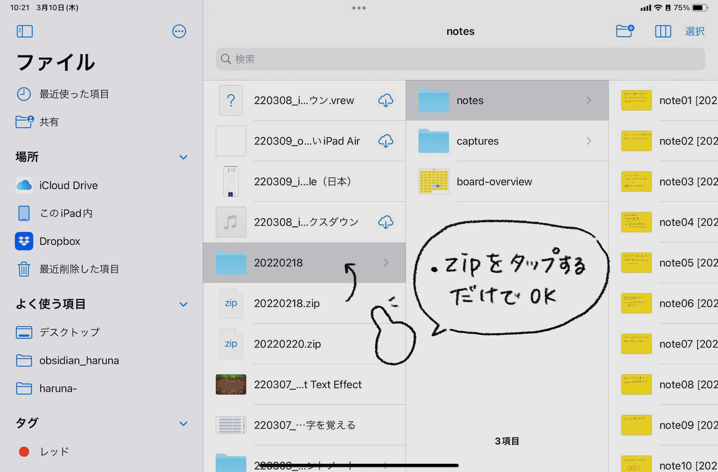Viewport: 718px width, 472px height.
Task: Open note07 sticky note file
Action: pyautogui.click(x=663, y=344)
